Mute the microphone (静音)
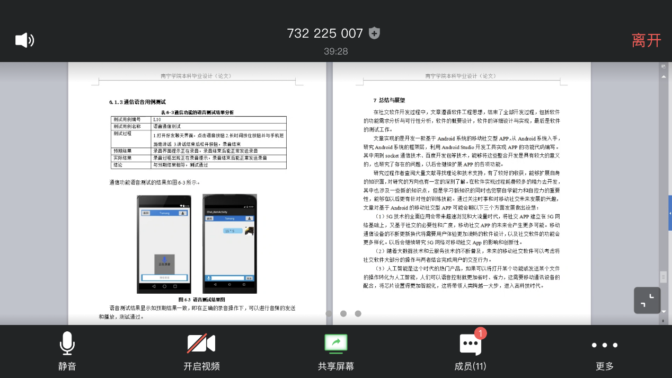This screenshot has width=672, height=378. [67, 351]
